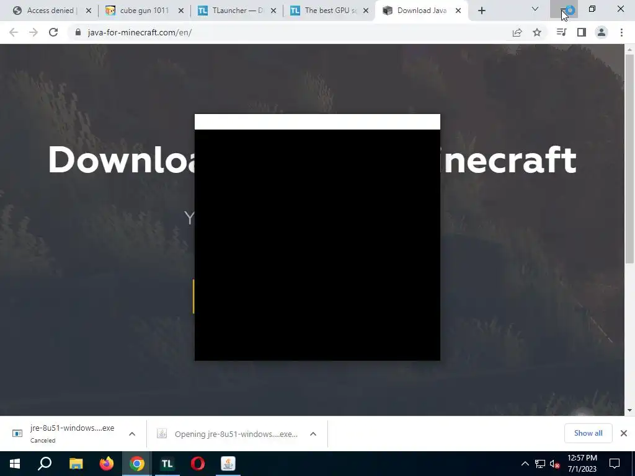The image size is (635, 476).
Task: Open media controls icon
Action: (561, 32)
